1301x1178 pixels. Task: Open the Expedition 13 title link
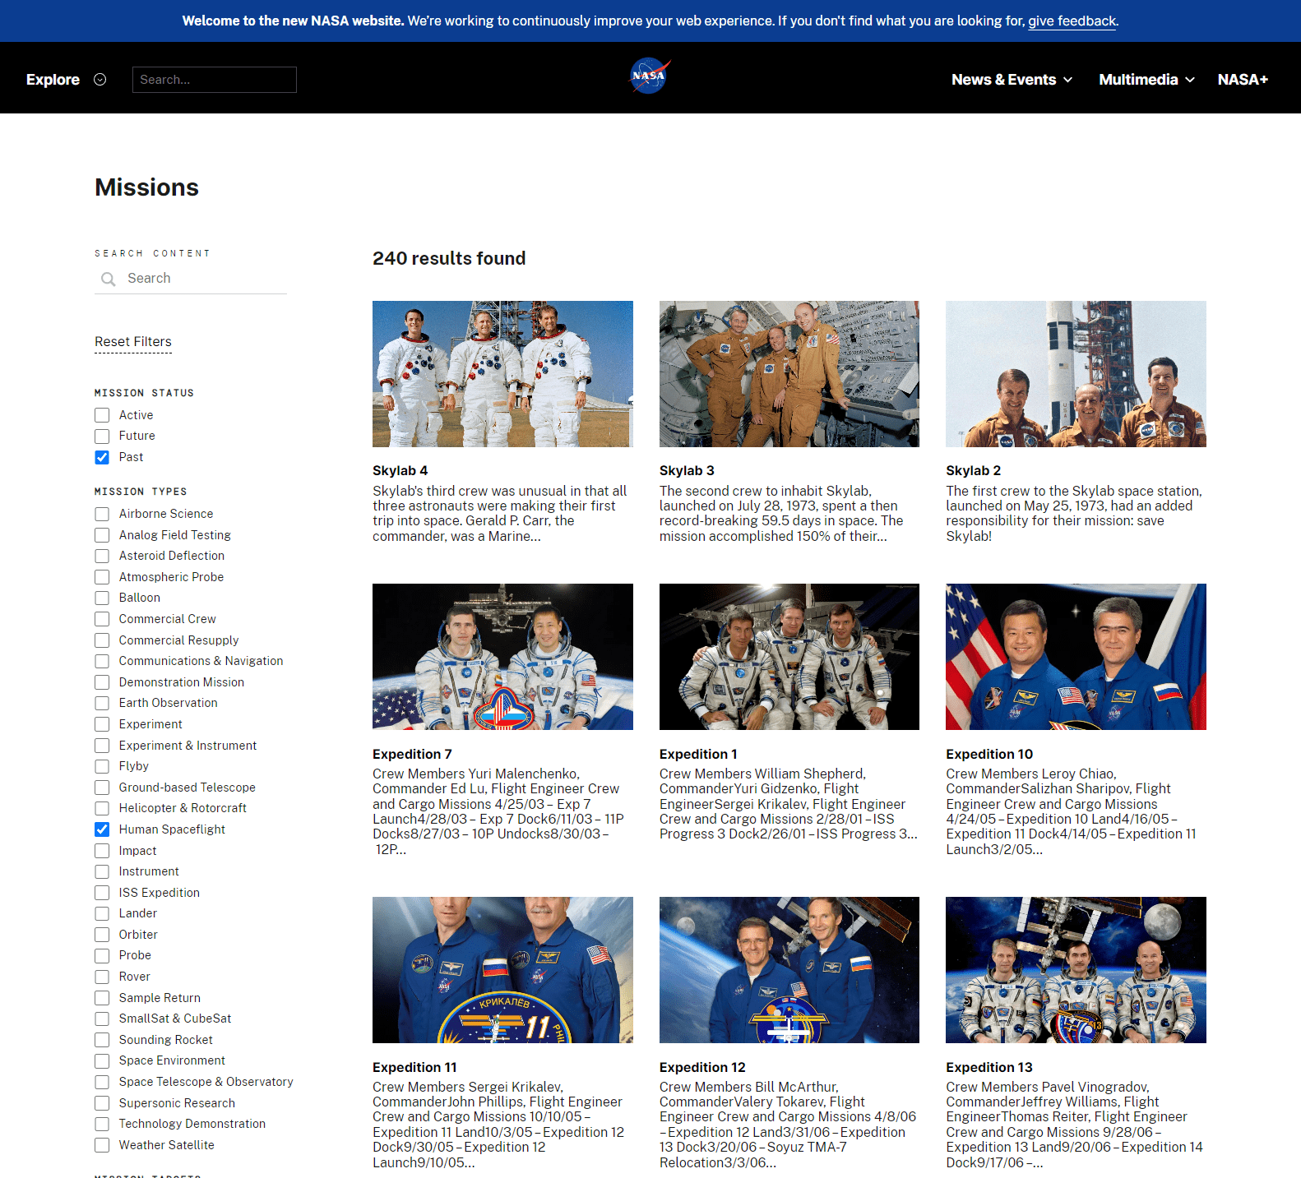click(989, 1068)
